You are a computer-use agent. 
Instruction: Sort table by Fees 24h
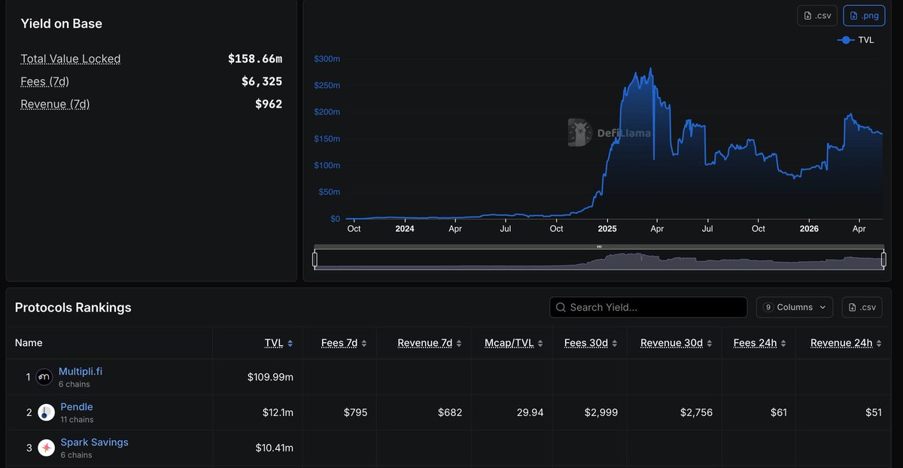pos(760,343)
